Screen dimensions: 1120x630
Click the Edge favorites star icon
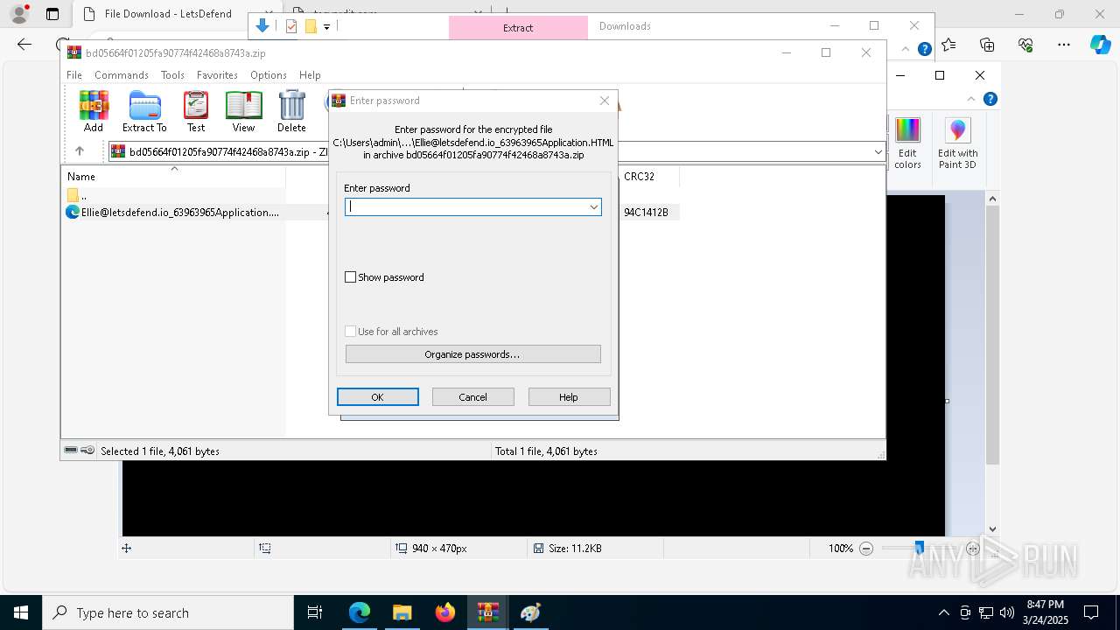coord(948,45)
